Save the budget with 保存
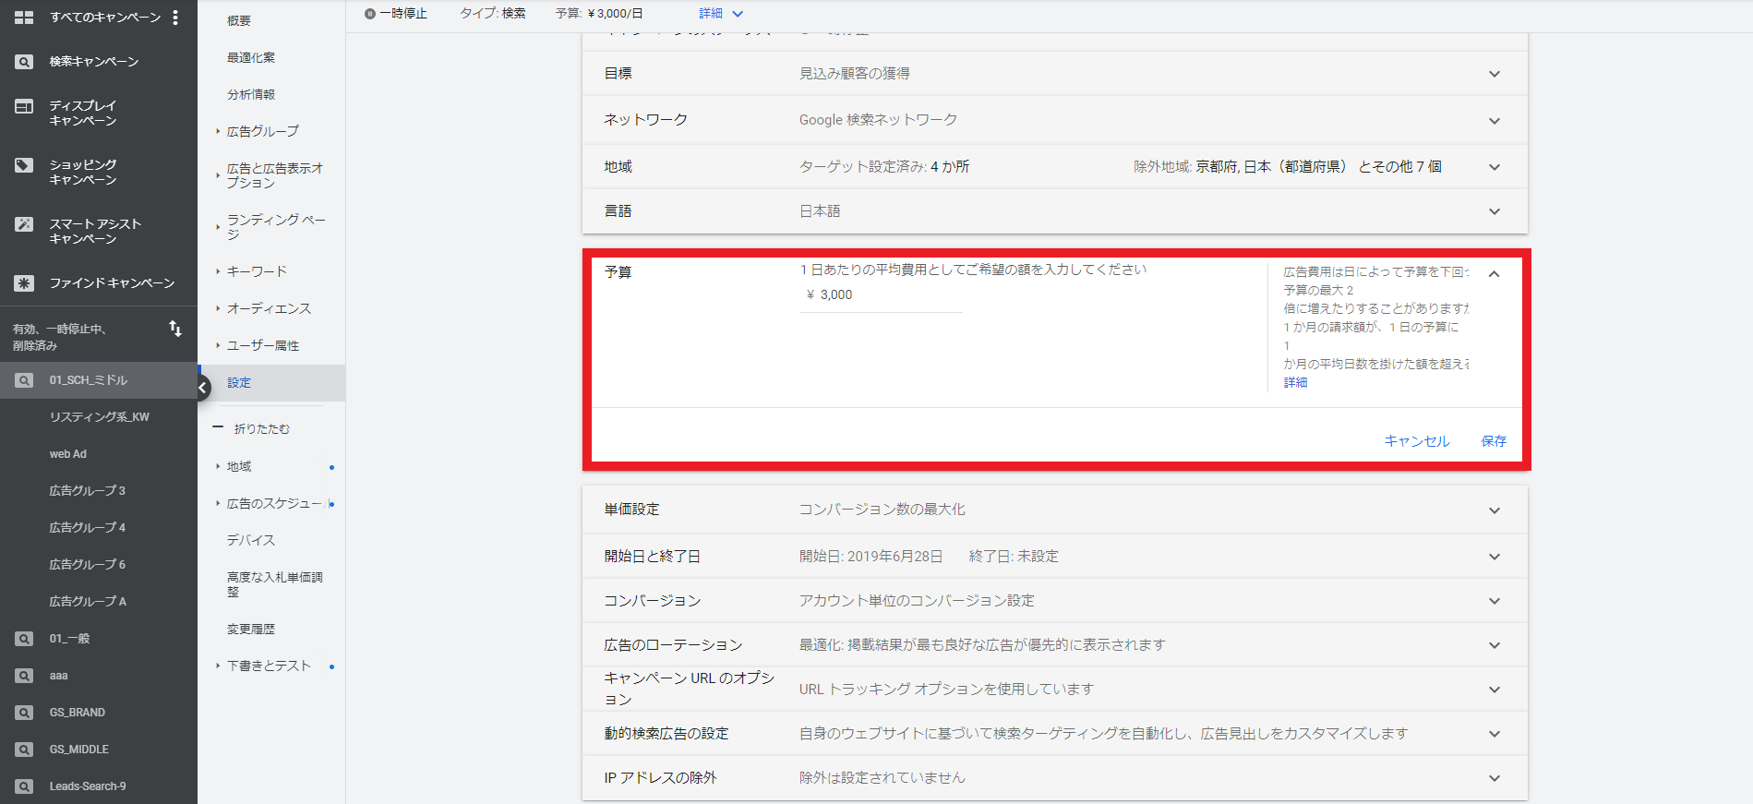This screenshot has width=1753, height=804. (x=1494, y=441)
